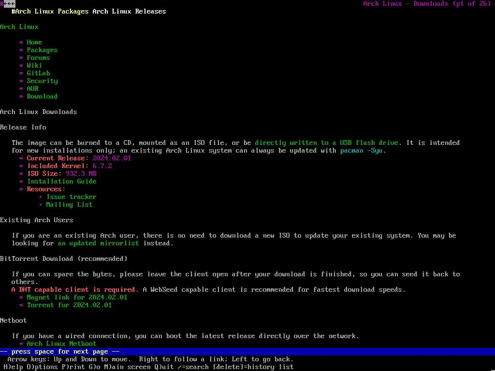Image resolution: width=495 pixels, height=371 pixels.
Task: Visit the Wiki link
Action: [x=34, y=65]
